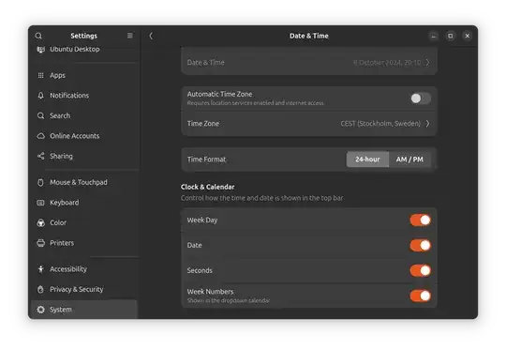
Task: Click the System gear icon
Action: 40,310
